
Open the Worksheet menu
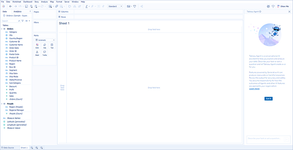pos(17,2)
